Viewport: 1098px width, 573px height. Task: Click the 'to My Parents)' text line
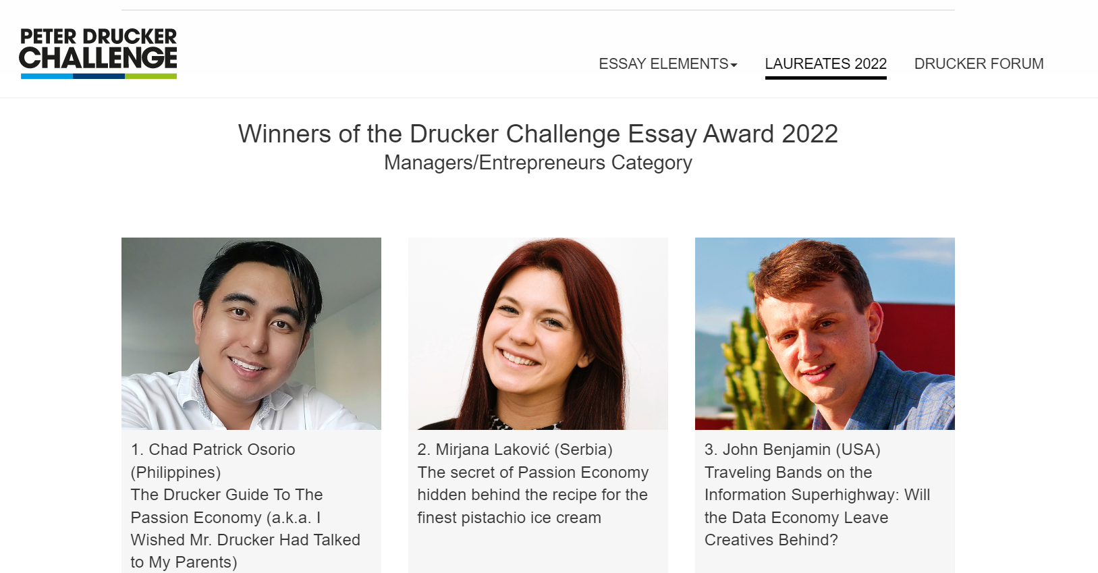pyautogui.click(x=184, y=562)
